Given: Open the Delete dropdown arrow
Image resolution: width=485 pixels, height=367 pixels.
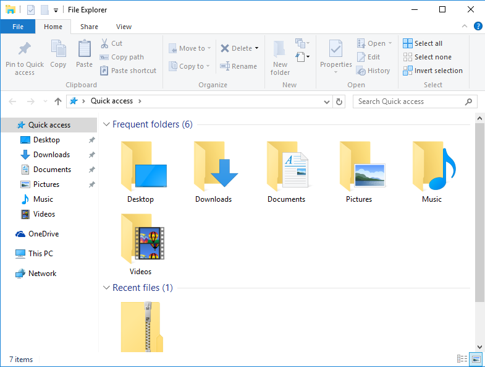Looking at the screenshot, I should point(257,48).
